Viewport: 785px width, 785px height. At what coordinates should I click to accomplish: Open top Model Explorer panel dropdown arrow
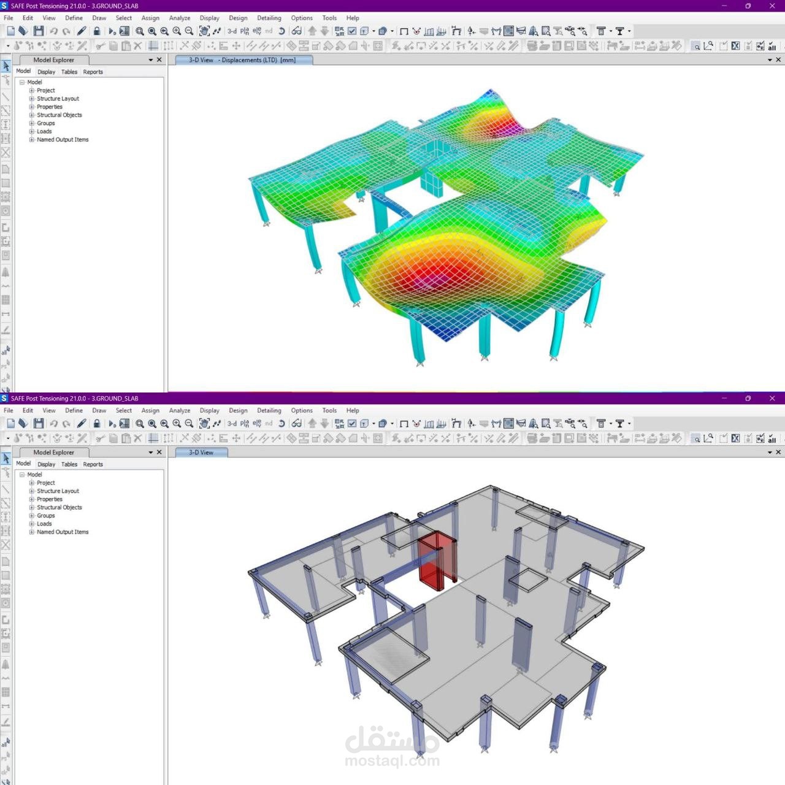pos(151,60)
